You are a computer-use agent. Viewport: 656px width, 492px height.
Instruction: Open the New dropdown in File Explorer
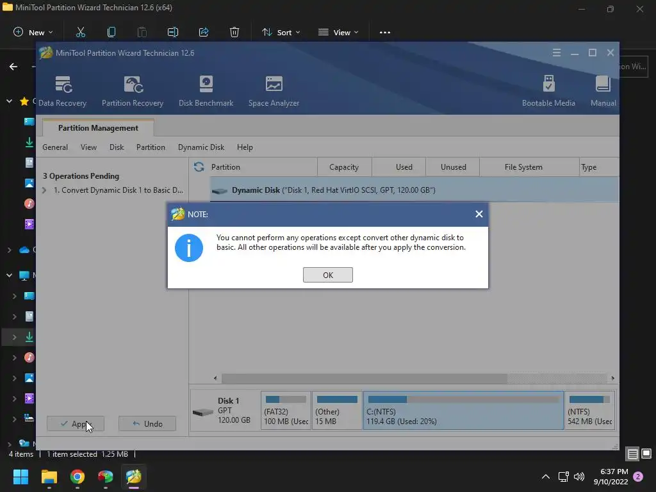(x=33, y=32)
